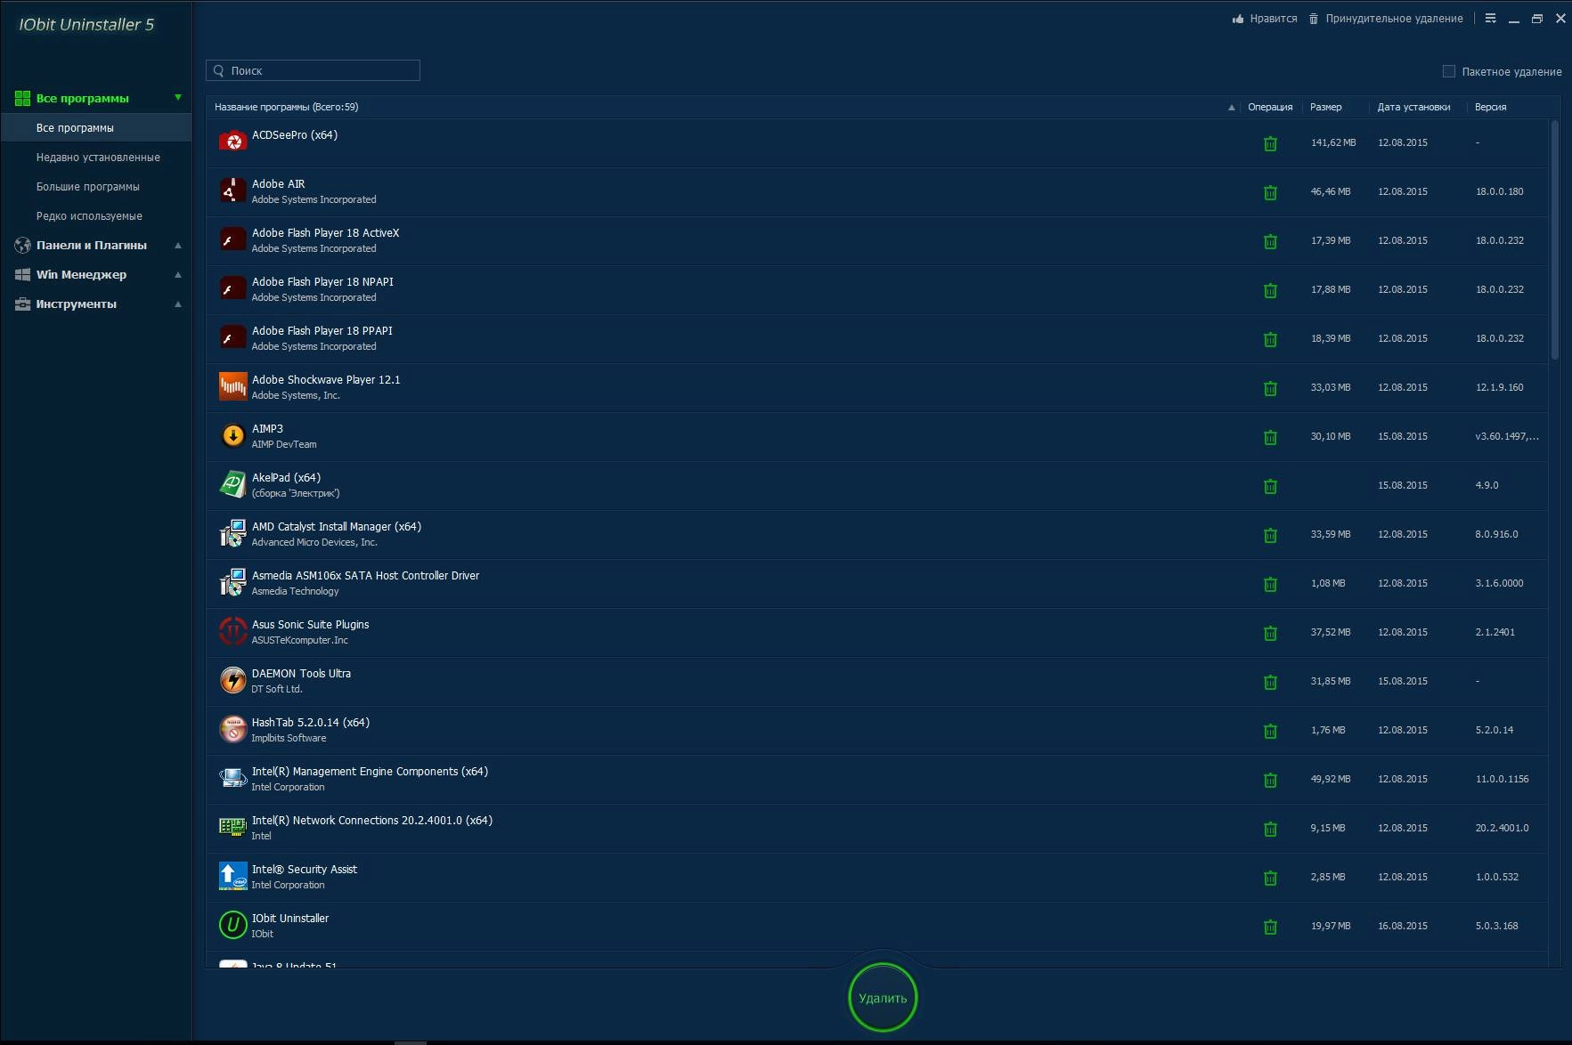Click version 20.2.4001.0 of Intel Network Connections

pyautogui.click(x=1502, y=828)
